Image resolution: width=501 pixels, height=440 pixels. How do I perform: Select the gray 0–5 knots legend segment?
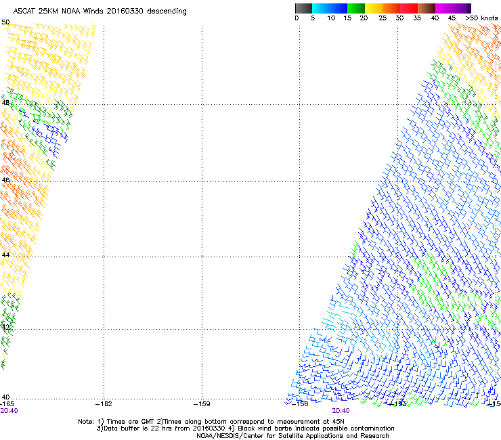[303, 8]
